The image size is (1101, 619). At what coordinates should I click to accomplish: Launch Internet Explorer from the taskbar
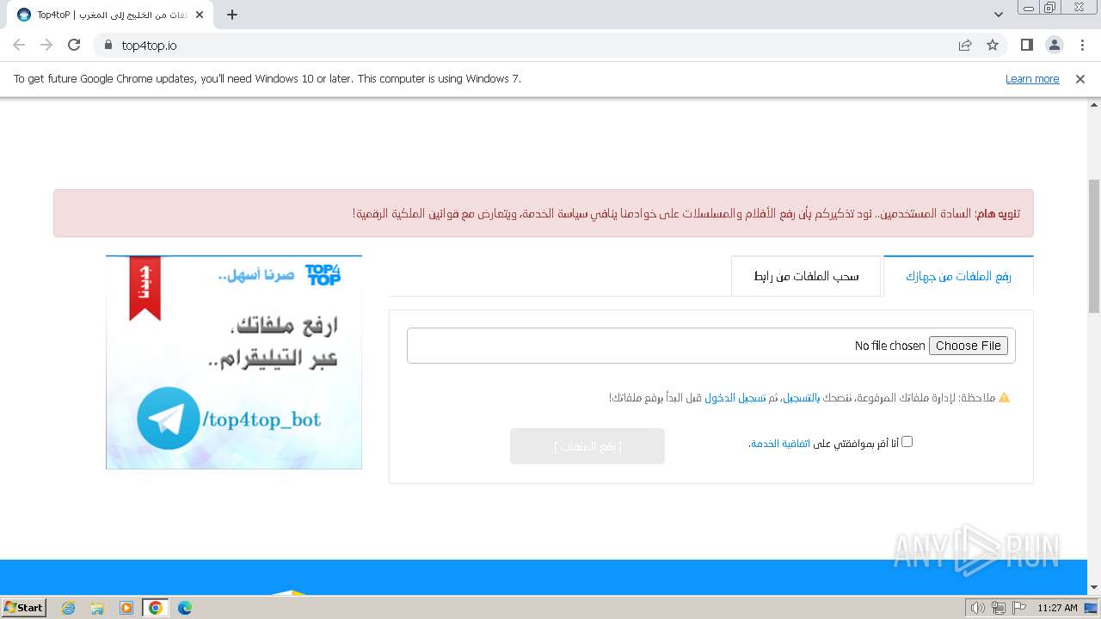(69, 608)
